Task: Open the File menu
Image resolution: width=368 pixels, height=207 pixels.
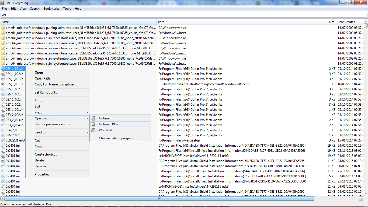Action: pyautogui.click(x=4, y=9)
